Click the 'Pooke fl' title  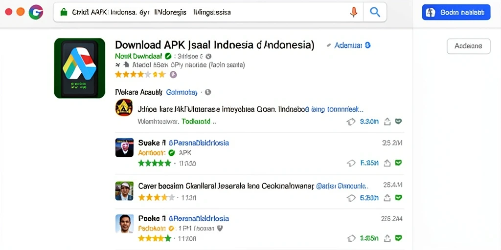152,218
